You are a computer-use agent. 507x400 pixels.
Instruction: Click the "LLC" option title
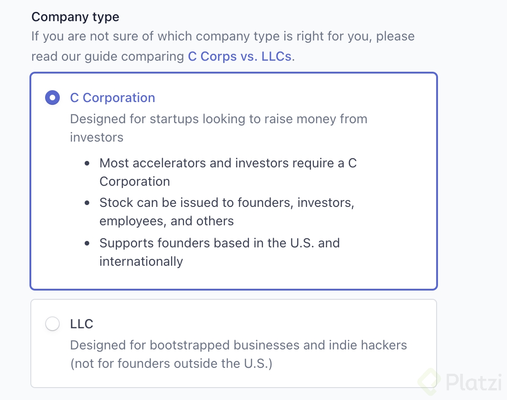pyautogui.click(x=81, y=324)
